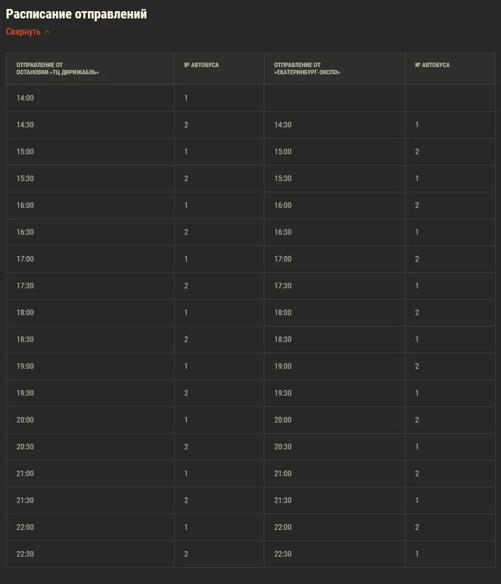The height and width of the screenshot is (584, 501).
Task: Choose the 17:00 ТЦ Дирижабль departure time
Action: pos(25,259)
